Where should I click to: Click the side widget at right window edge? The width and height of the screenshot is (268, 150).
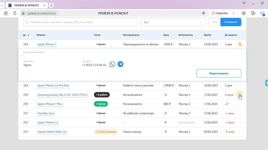click(x=266, y=83)
